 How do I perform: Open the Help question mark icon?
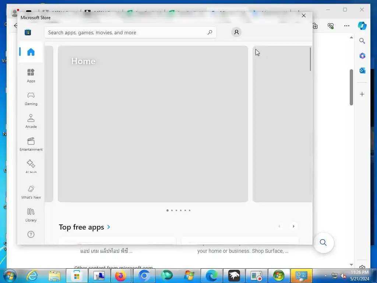point(31,234)
